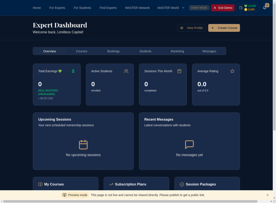Toggle the eye icon on View Profile
Viewport: 276px width, 203px height.
pos(182,28)
